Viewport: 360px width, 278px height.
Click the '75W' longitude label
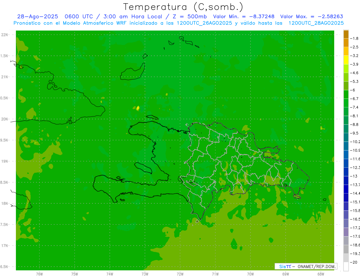[74, 274]
